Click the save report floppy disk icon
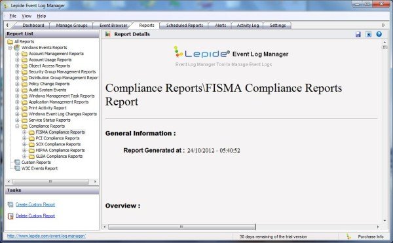Viewport: 393px width, 243px height. coord(358,34)
